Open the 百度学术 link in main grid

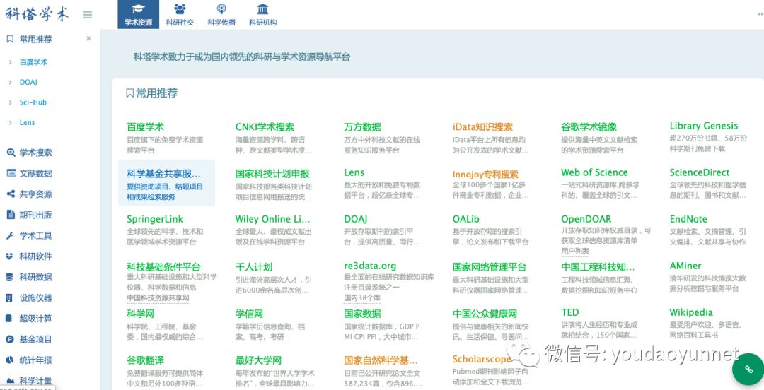pyautogui.click(x=145, y=127)
